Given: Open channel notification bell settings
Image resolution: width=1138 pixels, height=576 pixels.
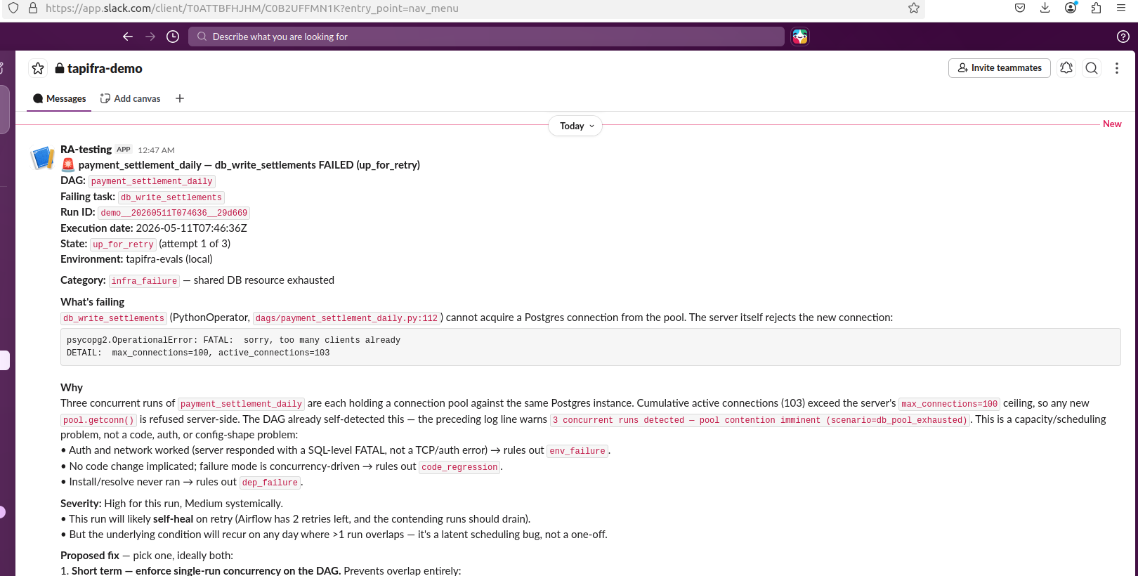Looking at the screenshot, I should [1066, 68].
